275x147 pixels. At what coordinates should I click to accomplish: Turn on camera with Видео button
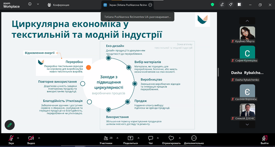tap(31, 140)
